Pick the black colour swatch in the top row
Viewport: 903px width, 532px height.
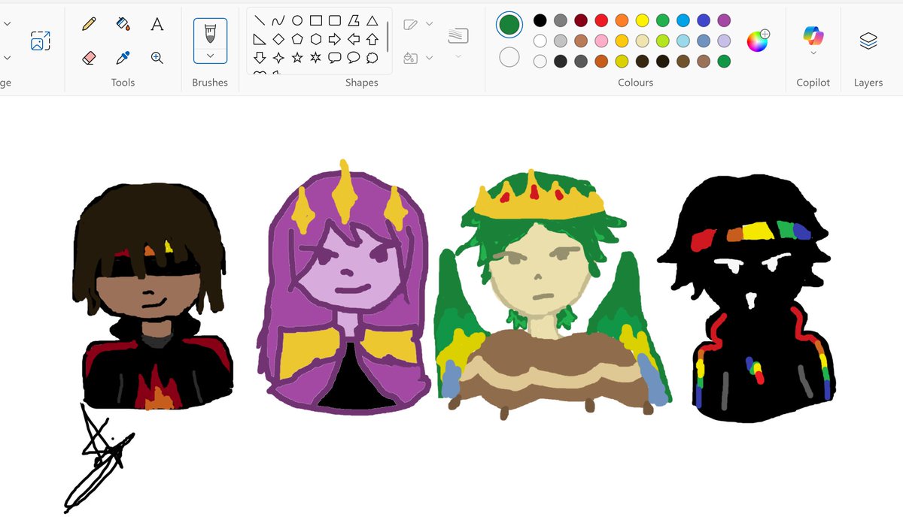540,20
